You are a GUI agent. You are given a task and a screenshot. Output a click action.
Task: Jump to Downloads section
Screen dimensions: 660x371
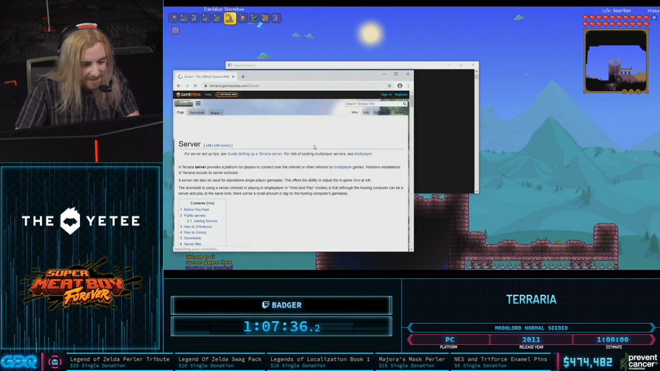coord(192,238)
